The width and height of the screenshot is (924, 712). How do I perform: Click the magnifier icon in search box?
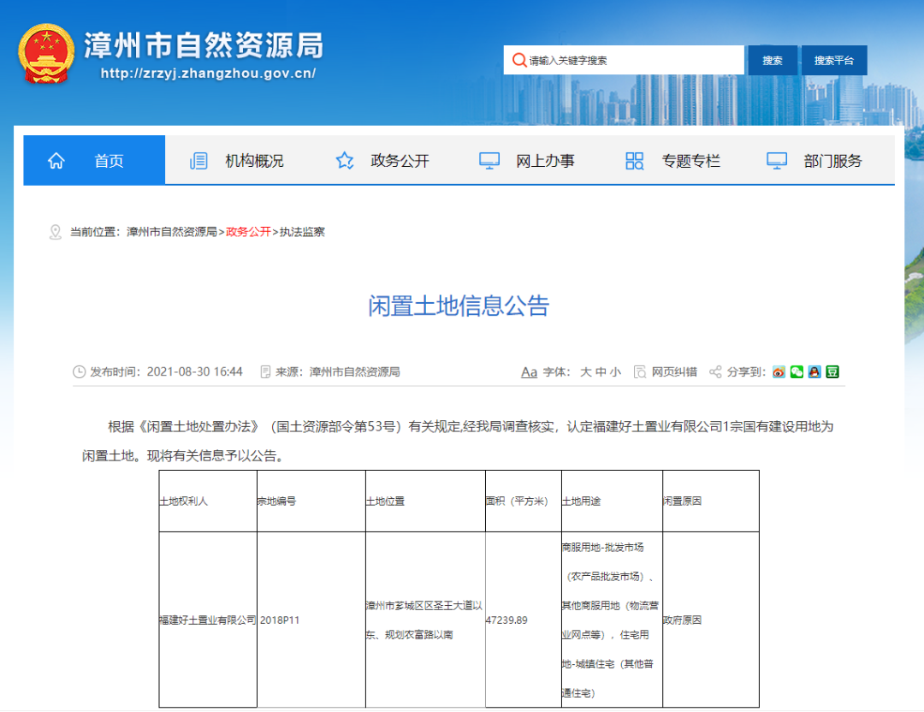(x=518, y=60)
